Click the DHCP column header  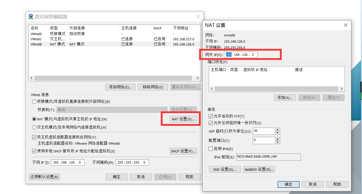(x=162, y=28)
